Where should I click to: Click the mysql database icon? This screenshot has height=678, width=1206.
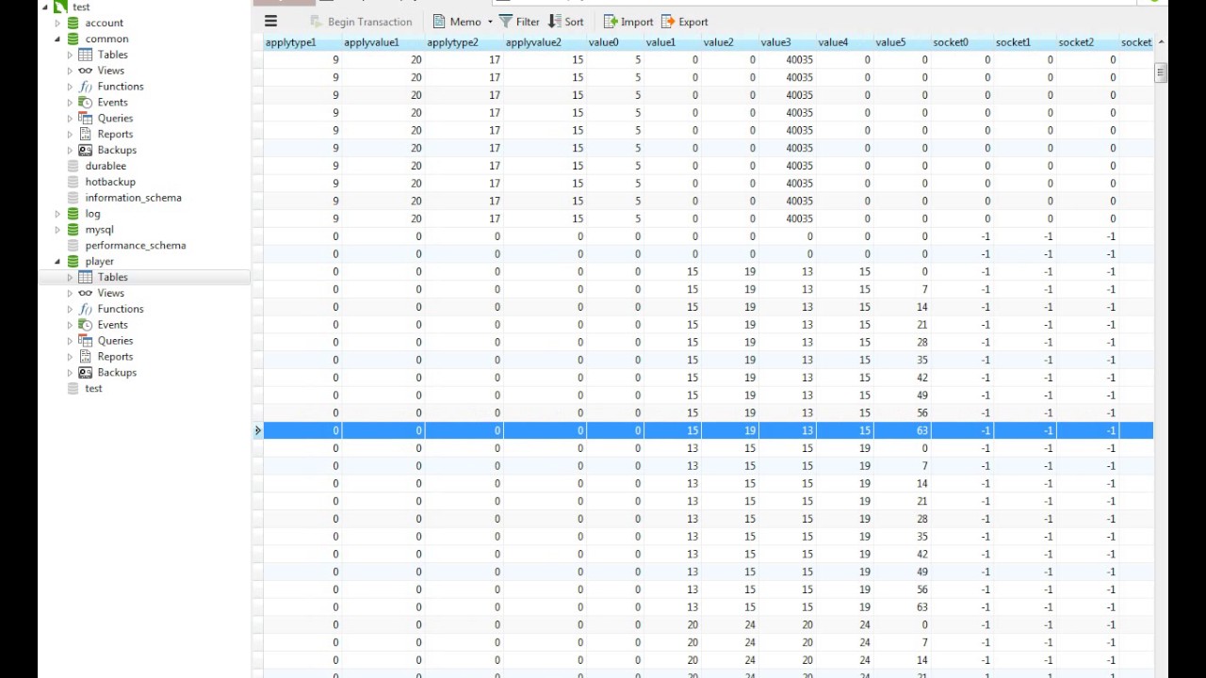[73, 230]
